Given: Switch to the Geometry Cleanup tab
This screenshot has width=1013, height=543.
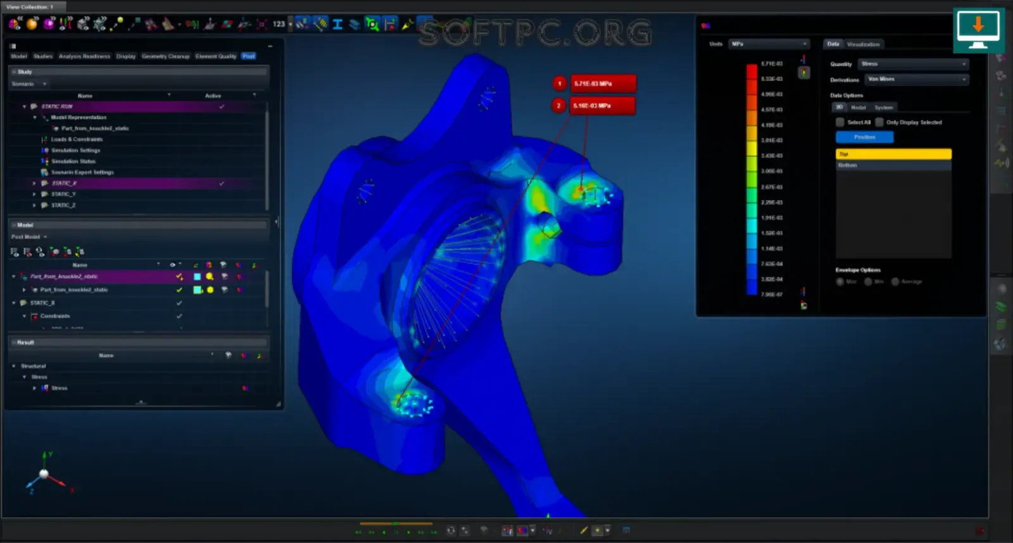Looking at the screenshot, I should point(165,56).
